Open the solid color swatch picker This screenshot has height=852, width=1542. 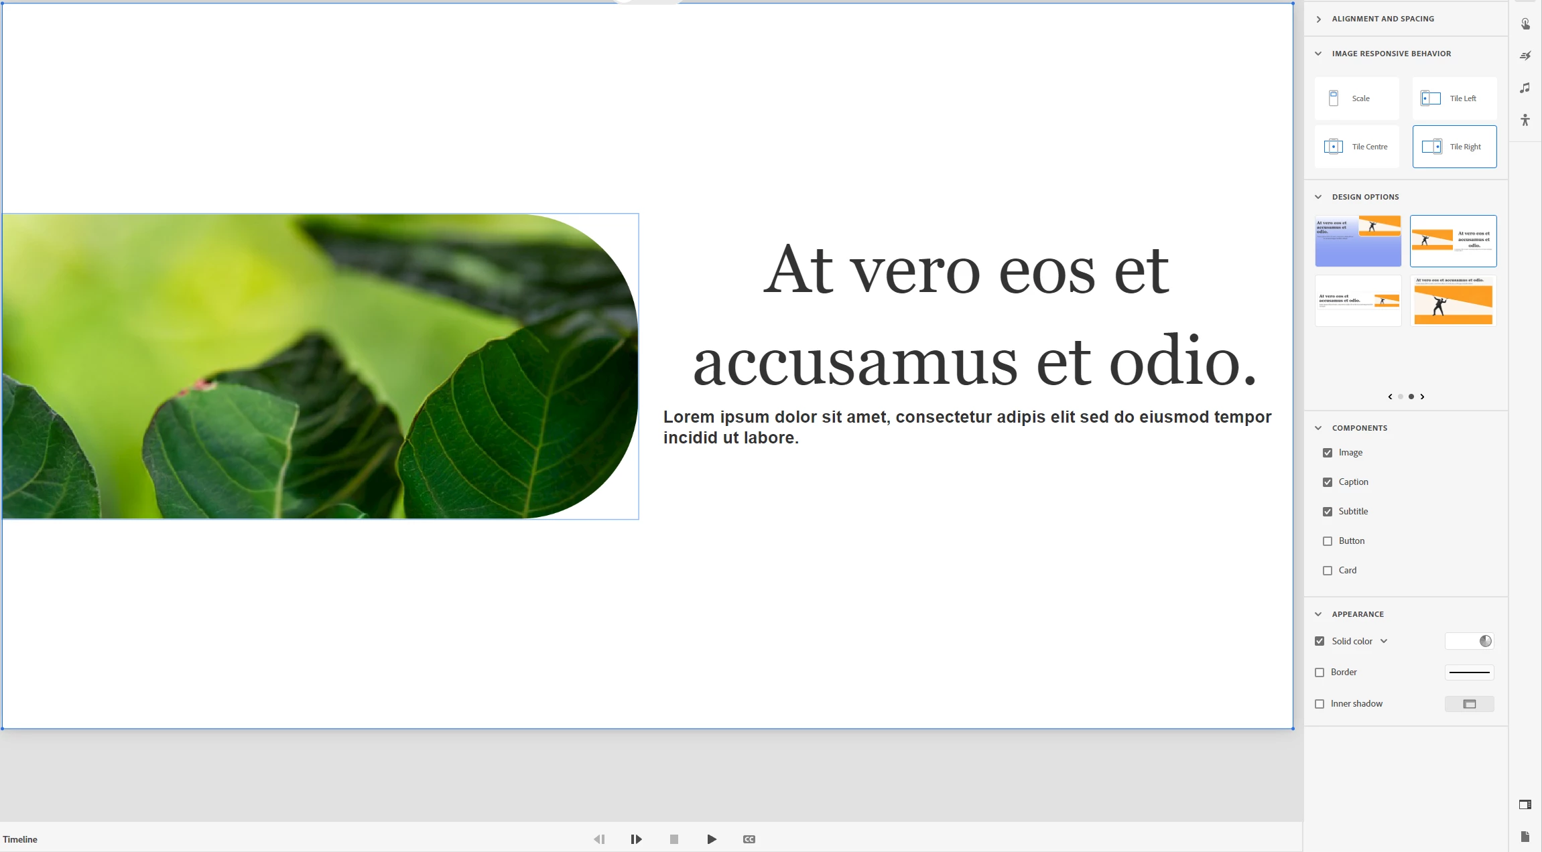1469,641
